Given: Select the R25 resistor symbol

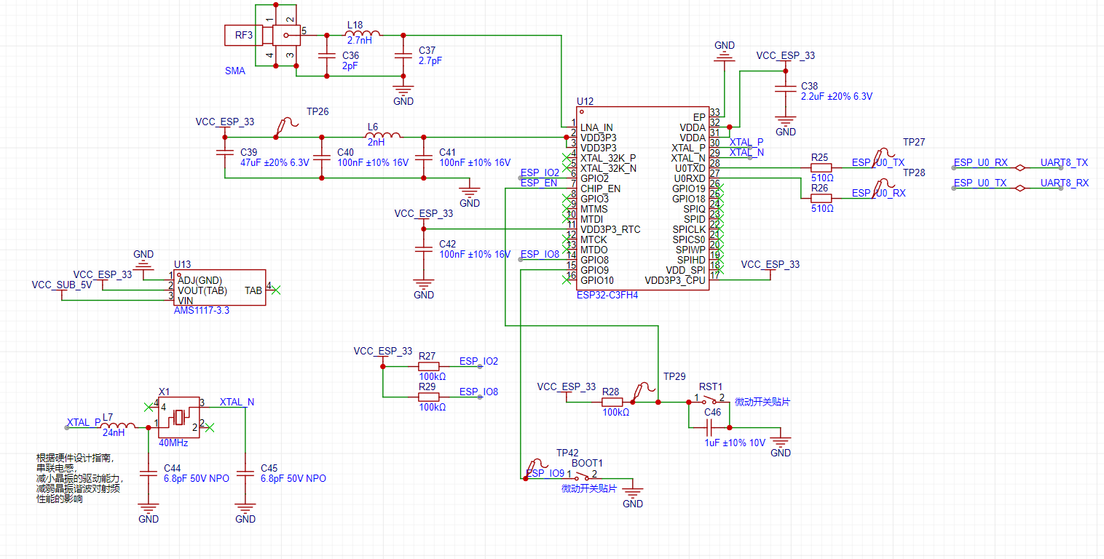Looking at the screenshot, I should click(x=821, y=167).
